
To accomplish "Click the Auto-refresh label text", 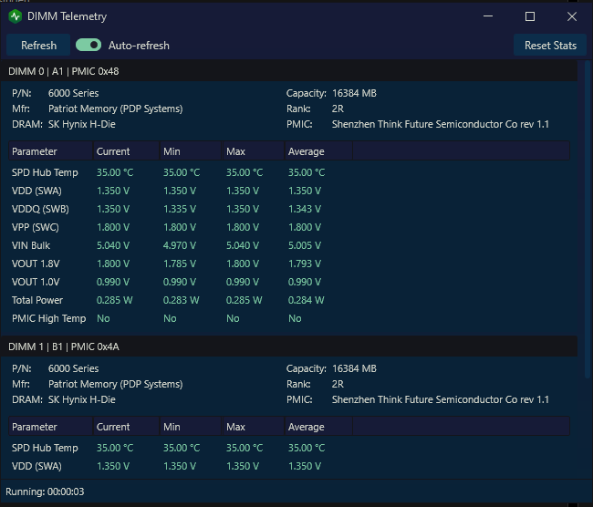I will point(139,46).
